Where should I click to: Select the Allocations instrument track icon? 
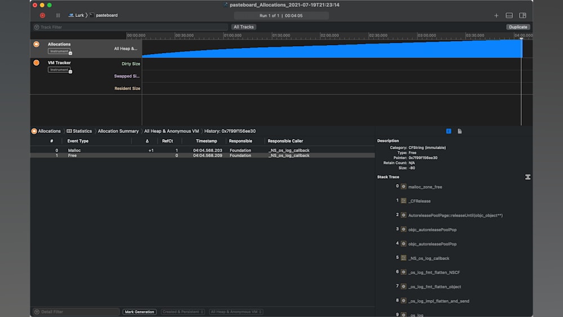[x=36, y=44]
